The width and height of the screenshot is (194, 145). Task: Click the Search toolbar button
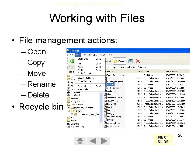108,61
